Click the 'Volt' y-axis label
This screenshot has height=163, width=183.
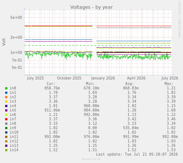(x=4, y=42)
